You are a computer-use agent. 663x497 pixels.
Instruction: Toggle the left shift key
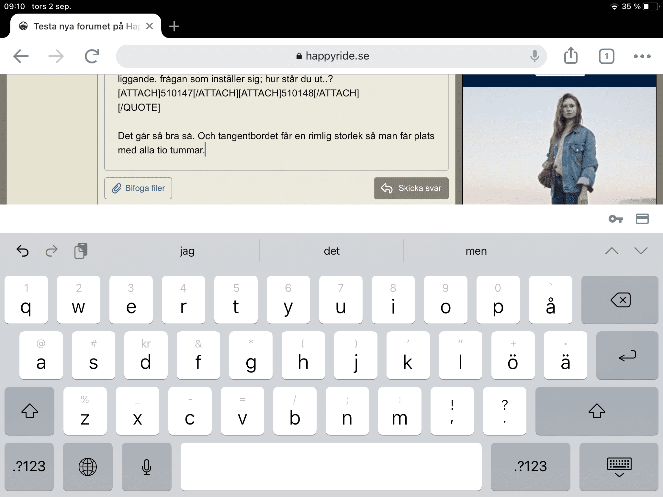29,411
